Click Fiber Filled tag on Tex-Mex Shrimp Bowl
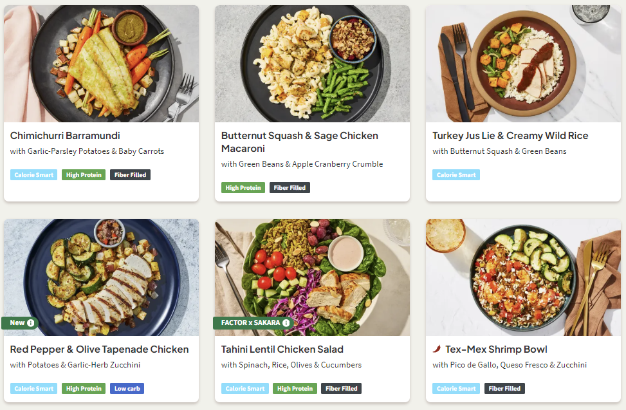626x410 pixels. [504, 389]
